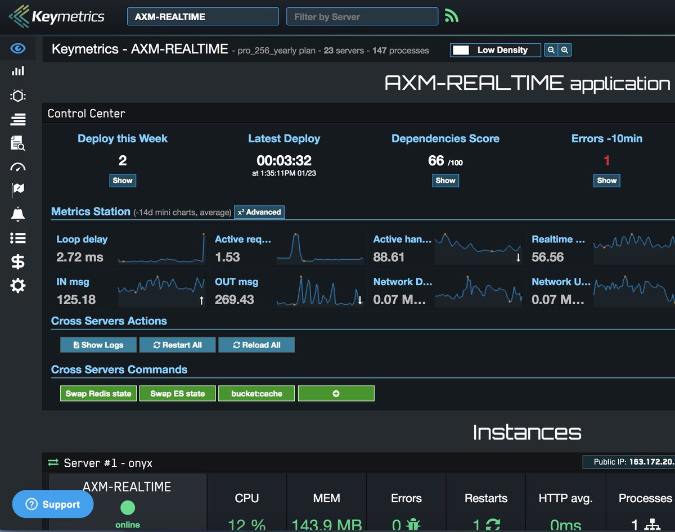Click the Reload All button

tap(256, 345)
